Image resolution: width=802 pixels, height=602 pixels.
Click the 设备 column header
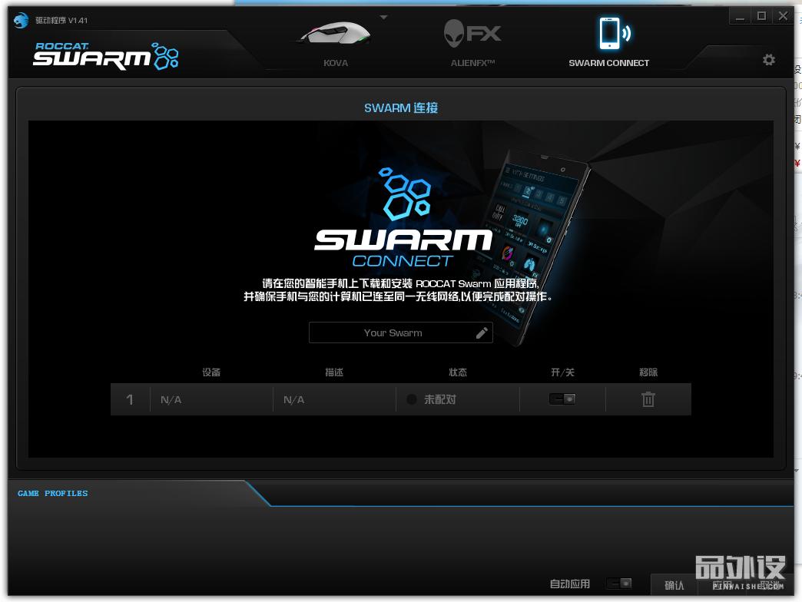[211, 372]
